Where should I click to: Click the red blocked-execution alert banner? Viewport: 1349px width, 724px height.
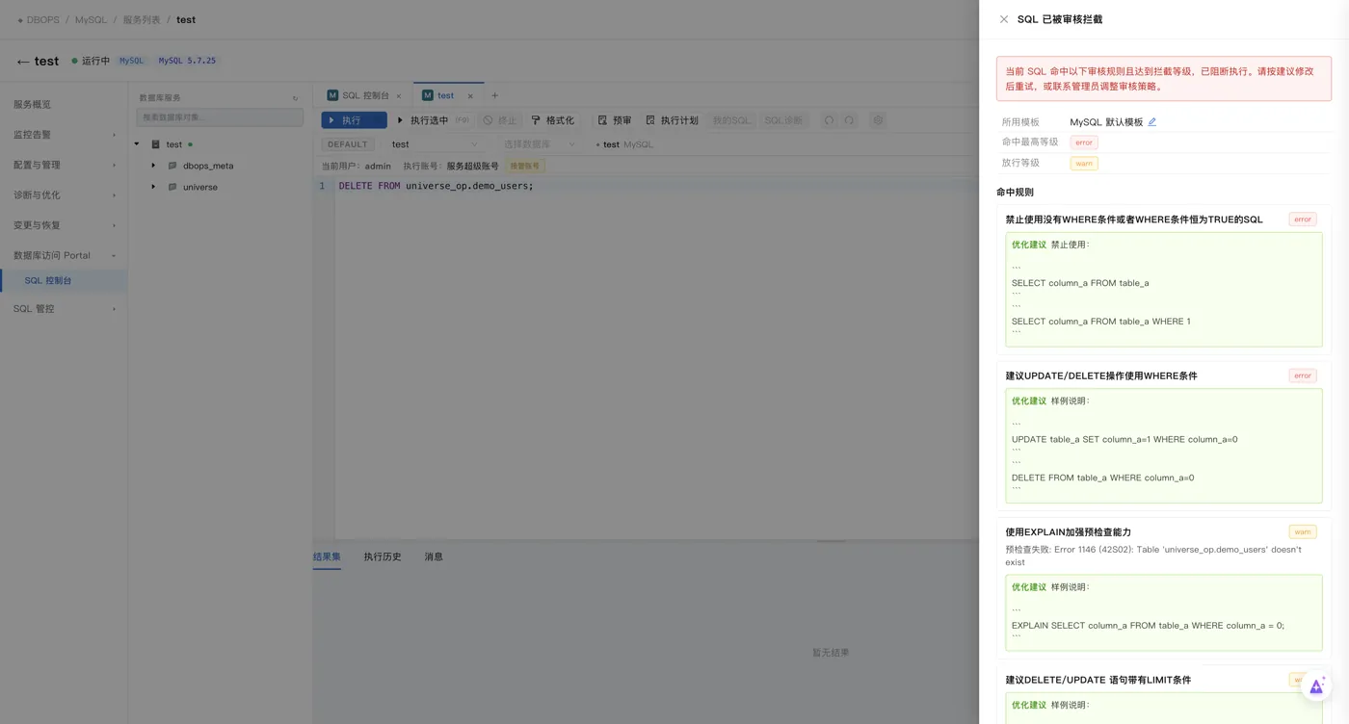coord(1164,78)
